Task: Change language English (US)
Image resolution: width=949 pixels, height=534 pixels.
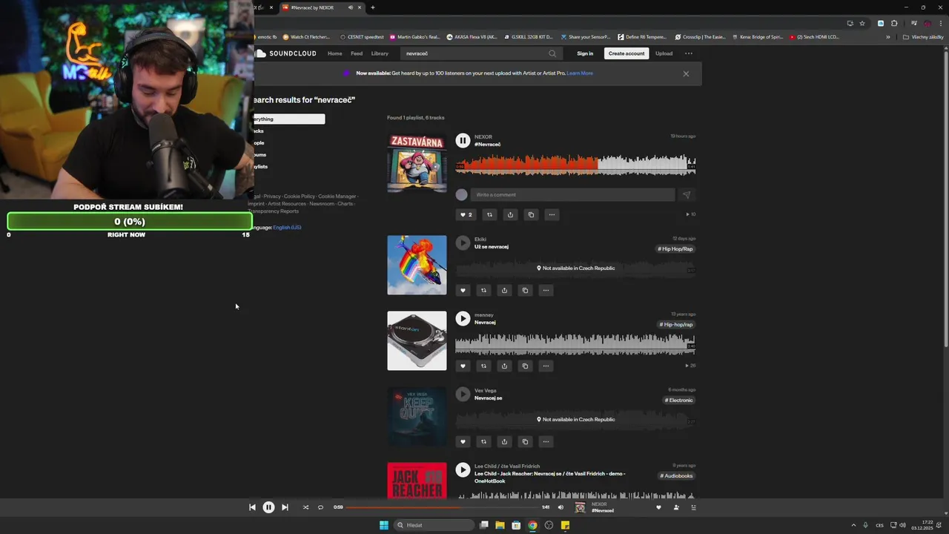Action: coord(287,228)
